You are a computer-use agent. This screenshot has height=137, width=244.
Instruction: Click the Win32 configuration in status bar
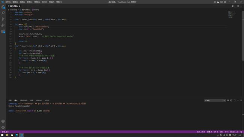coord(232,132)
